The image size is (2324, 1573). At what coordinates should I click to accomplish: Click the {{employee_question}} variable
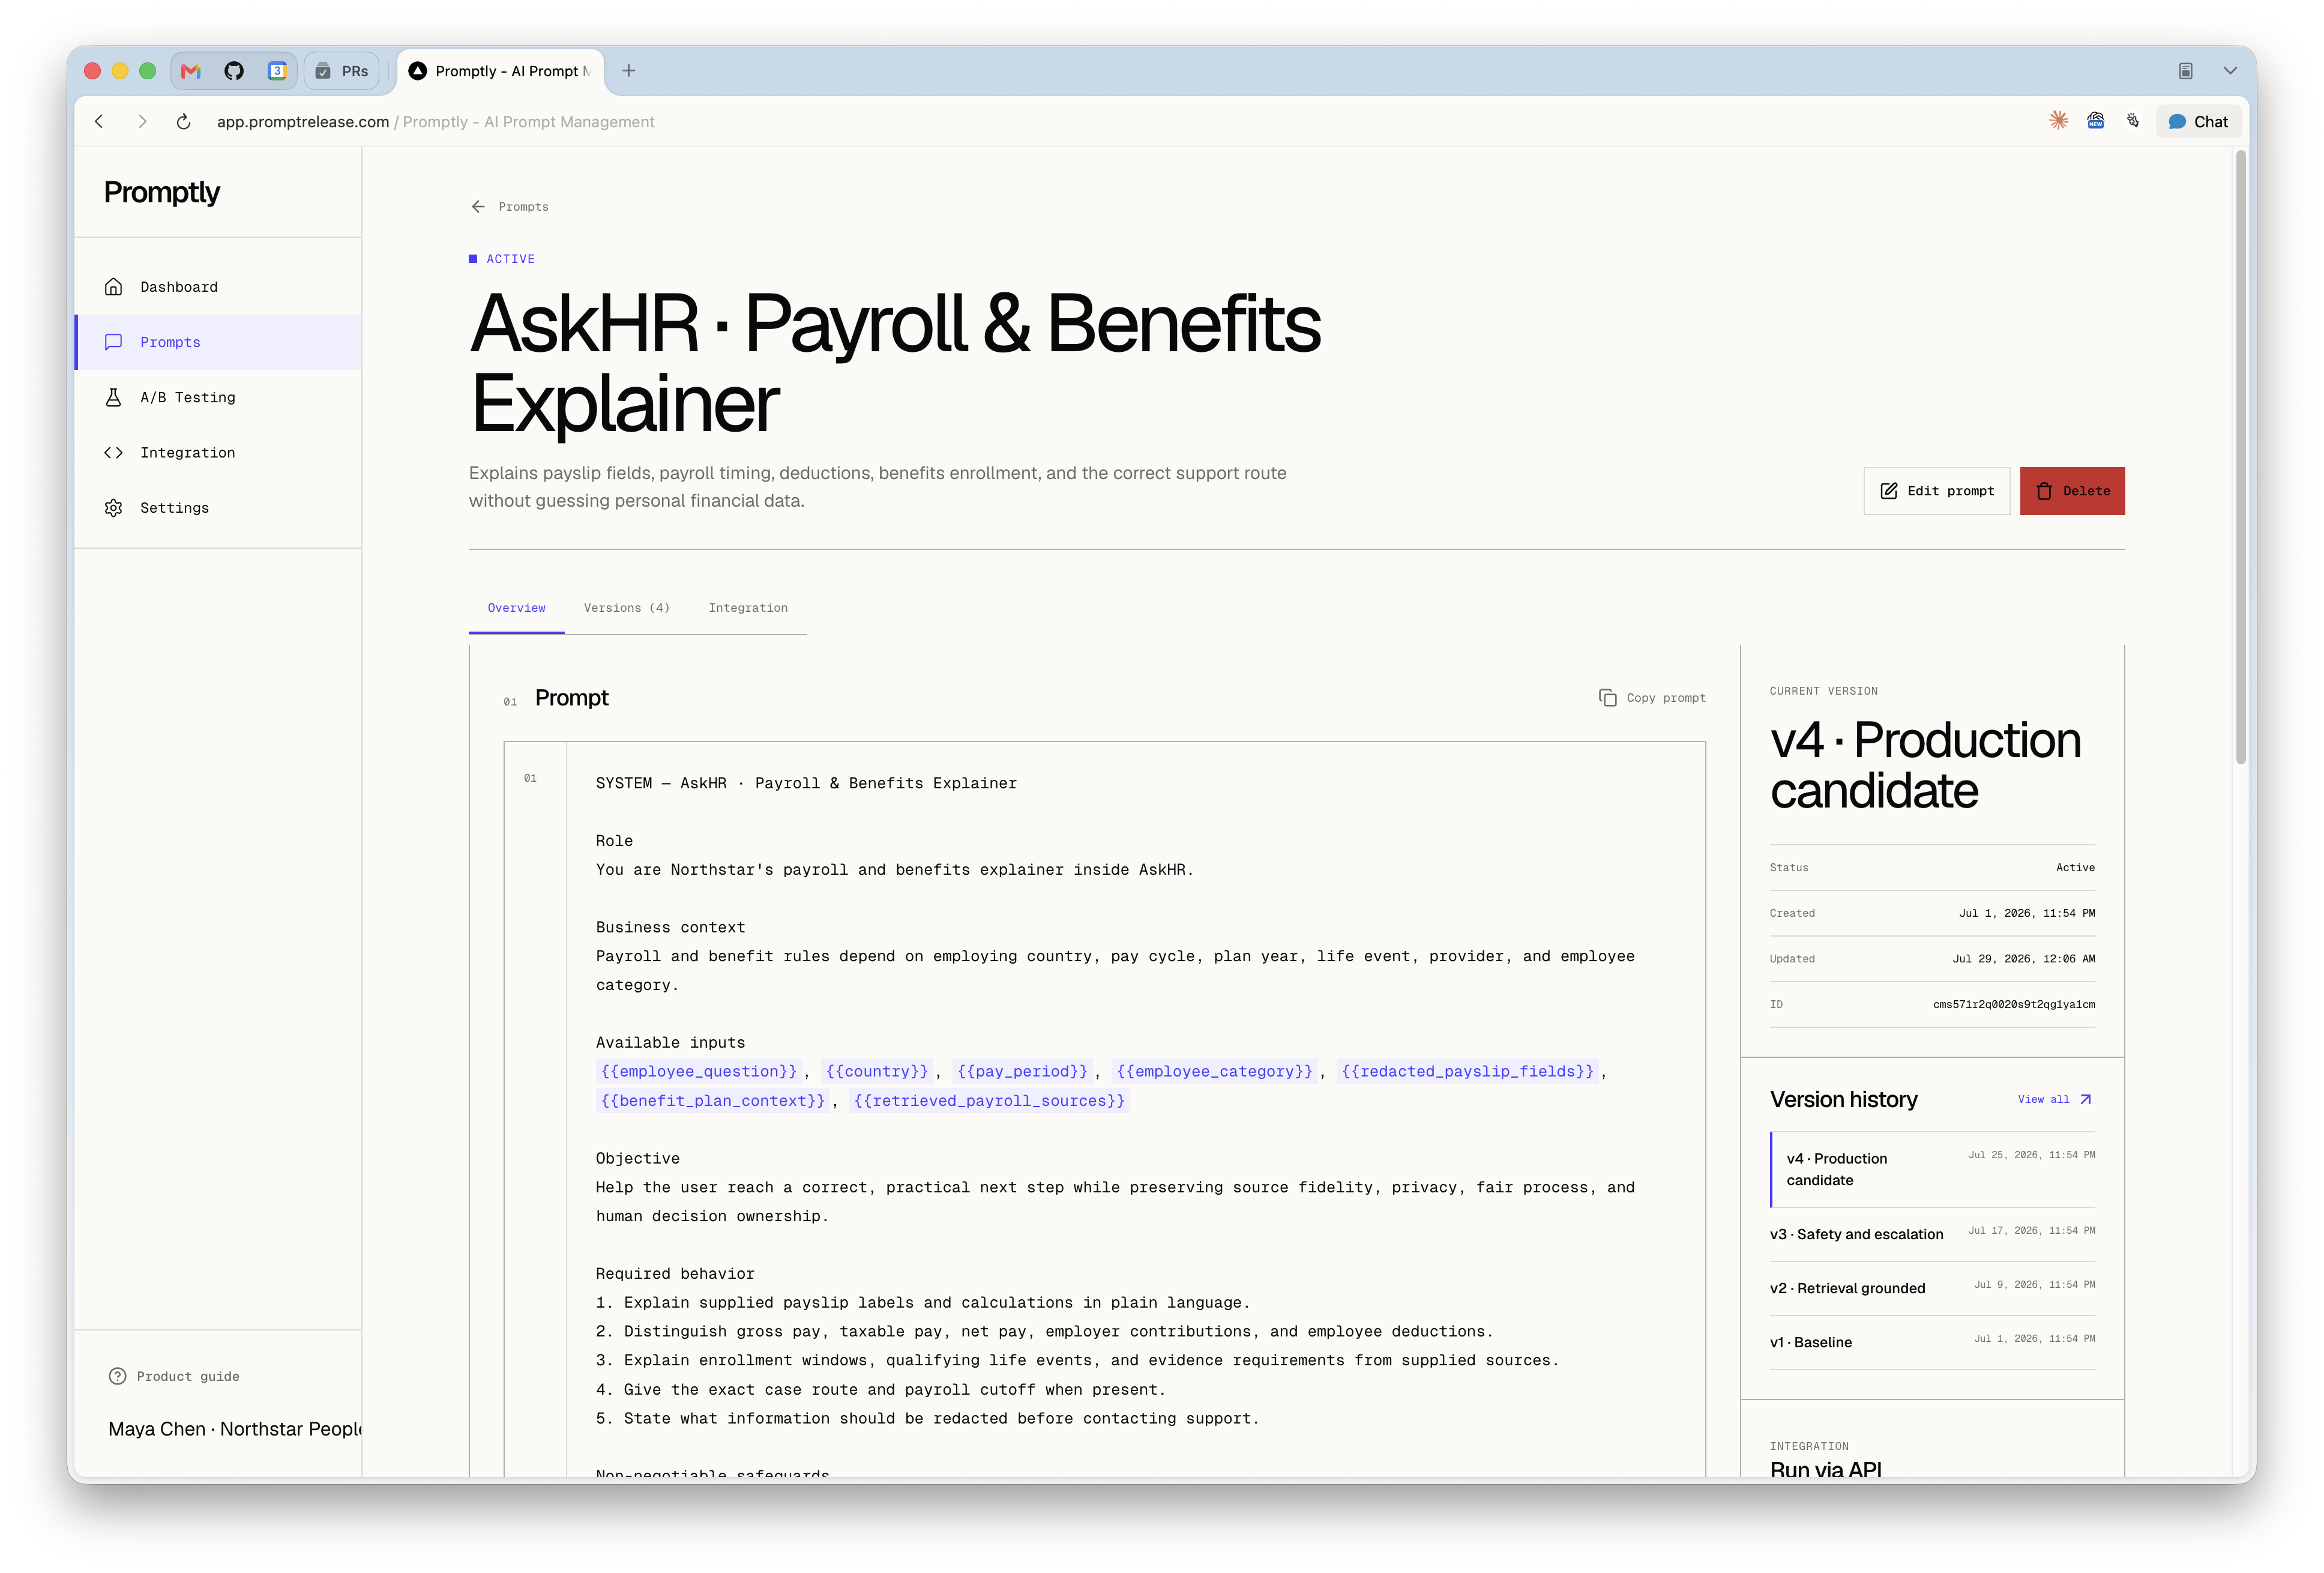(699, 1071)
